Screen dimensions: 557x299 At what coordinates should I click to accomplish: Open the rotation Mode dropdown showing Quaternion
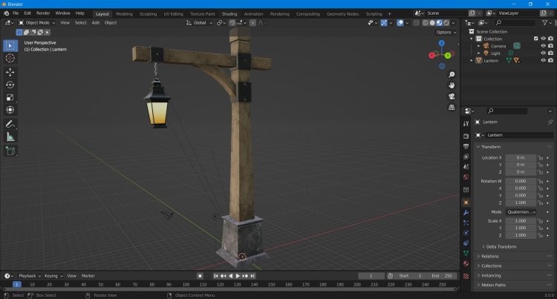click(x=520, y=211)
